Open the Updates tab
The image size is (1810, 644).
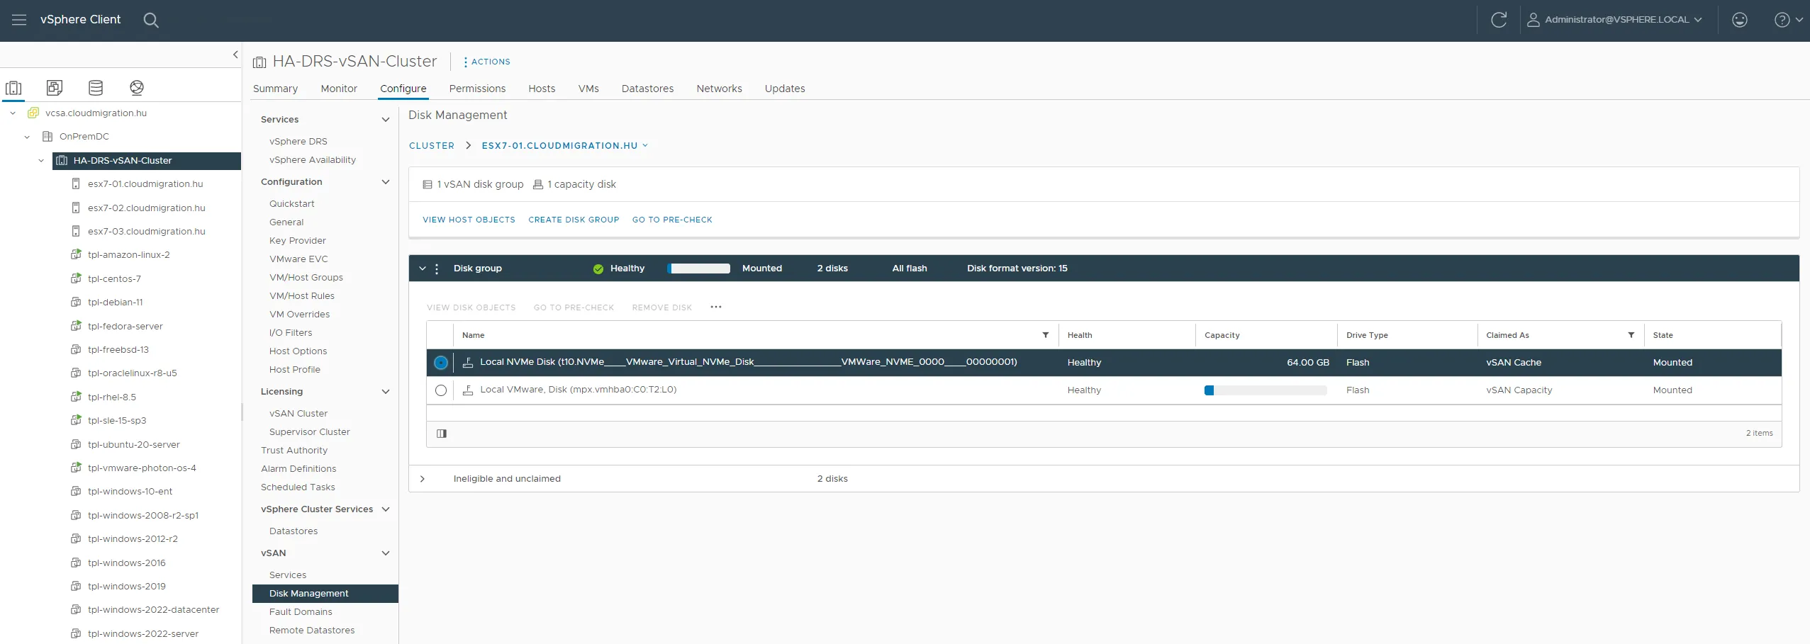tap(785, 89)
